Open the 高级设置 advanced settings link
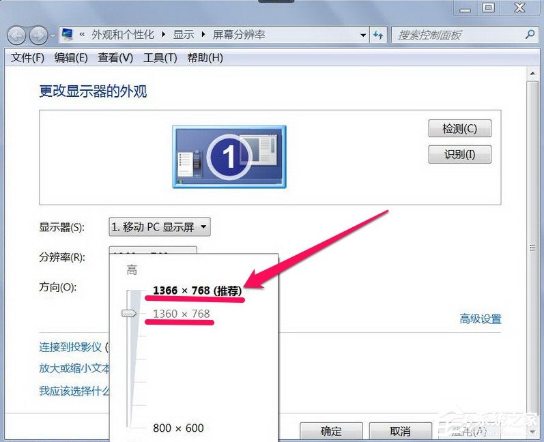Viewport: 544px width, 442px height. [x=480, y=319]
